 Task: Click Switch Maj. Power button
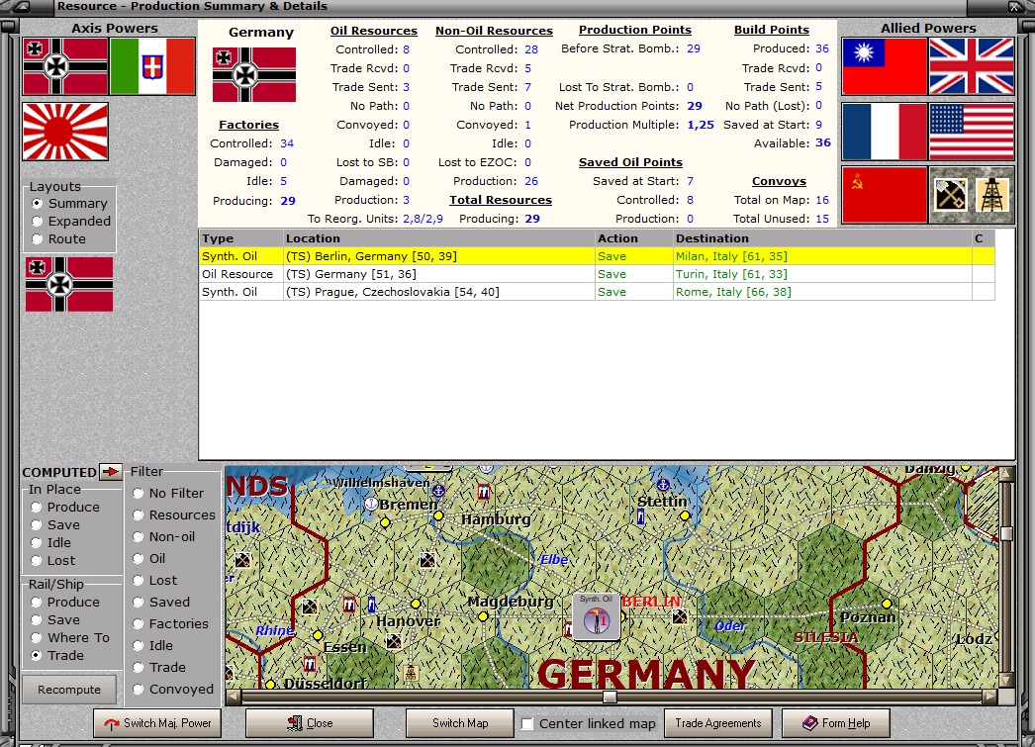click(x=157, y=723)
